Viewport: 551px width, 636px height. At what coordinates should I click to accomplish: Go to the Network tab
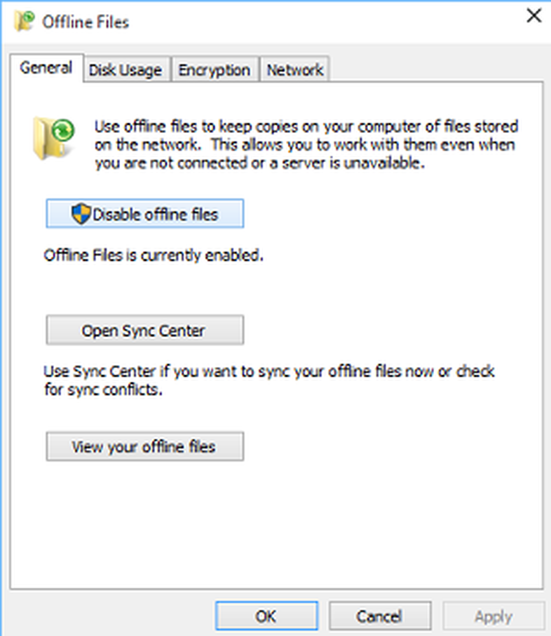(x=295, y=70)
